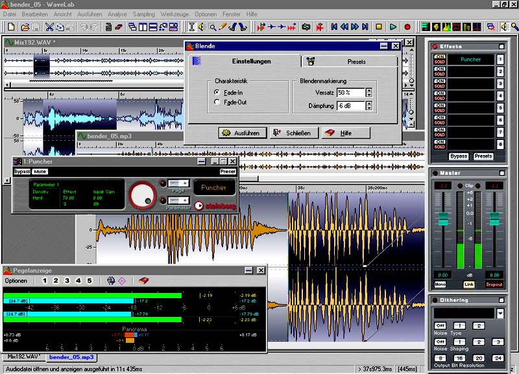Start playback with the play button
Viewport: 519px width, 374px height.
393,27
